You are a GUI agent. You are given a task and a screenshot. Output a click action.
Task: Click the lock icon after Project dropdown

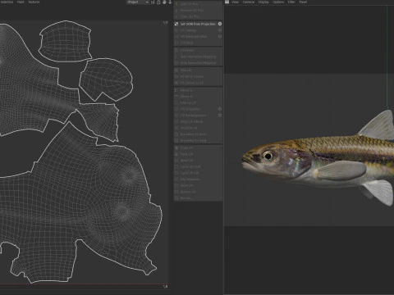click(158, 2)
